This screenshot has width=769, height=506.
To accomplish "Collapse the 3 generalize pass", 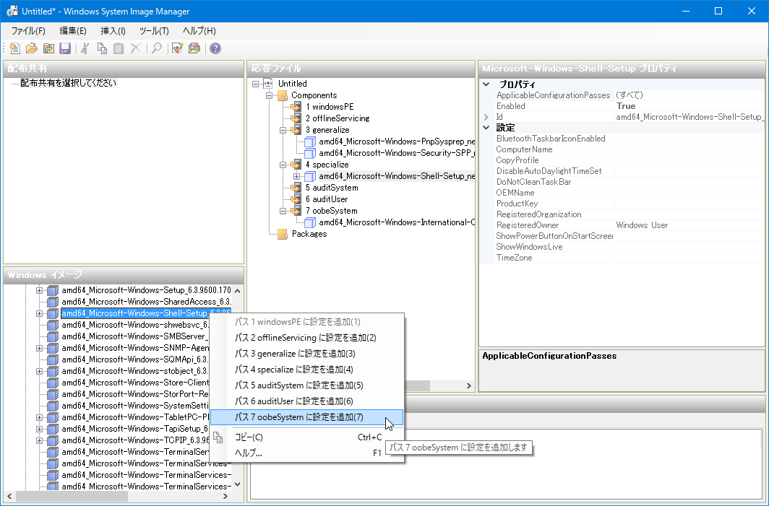I will pos(283,131).
